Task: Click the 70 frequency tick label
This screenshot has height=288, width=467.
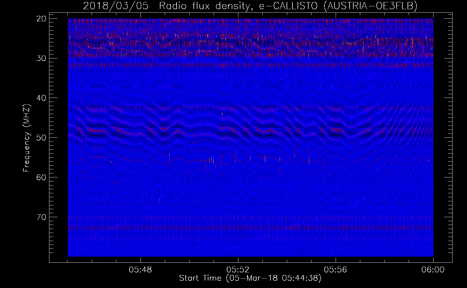Action: point(42,217)
